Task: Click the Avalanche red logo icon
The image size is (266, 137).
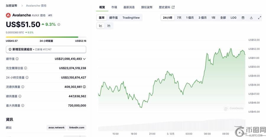Action: pos(8,15)
